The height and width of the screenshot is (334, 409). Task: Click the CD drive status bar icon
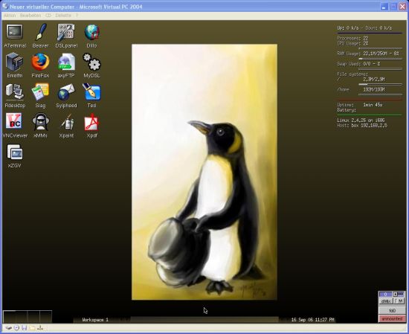tap(16, 328)
